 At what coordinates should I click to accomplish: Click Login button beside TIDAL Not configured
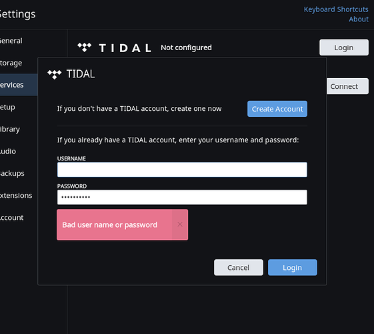coord(344,47)
